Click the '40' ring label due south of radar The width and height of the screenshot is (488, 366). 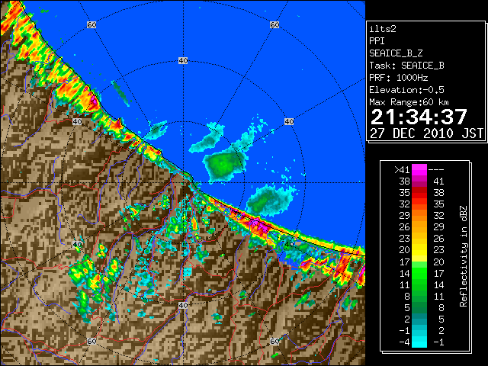click(x=183, y=305)
